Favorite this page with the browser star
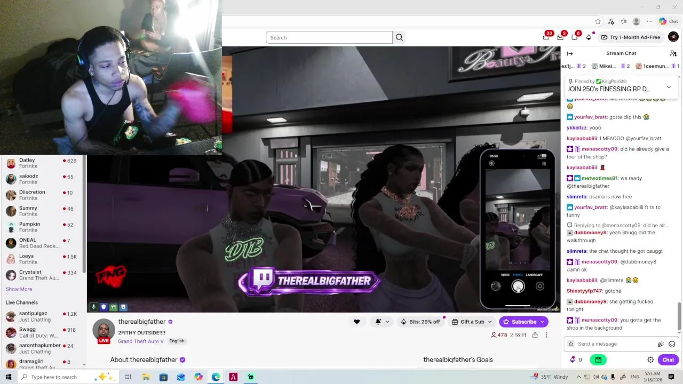 click(x=598, y=21)
